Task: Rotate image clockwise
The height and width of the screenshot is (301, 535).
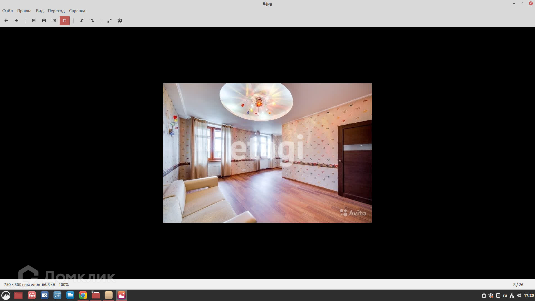Action: coord(92,21)
